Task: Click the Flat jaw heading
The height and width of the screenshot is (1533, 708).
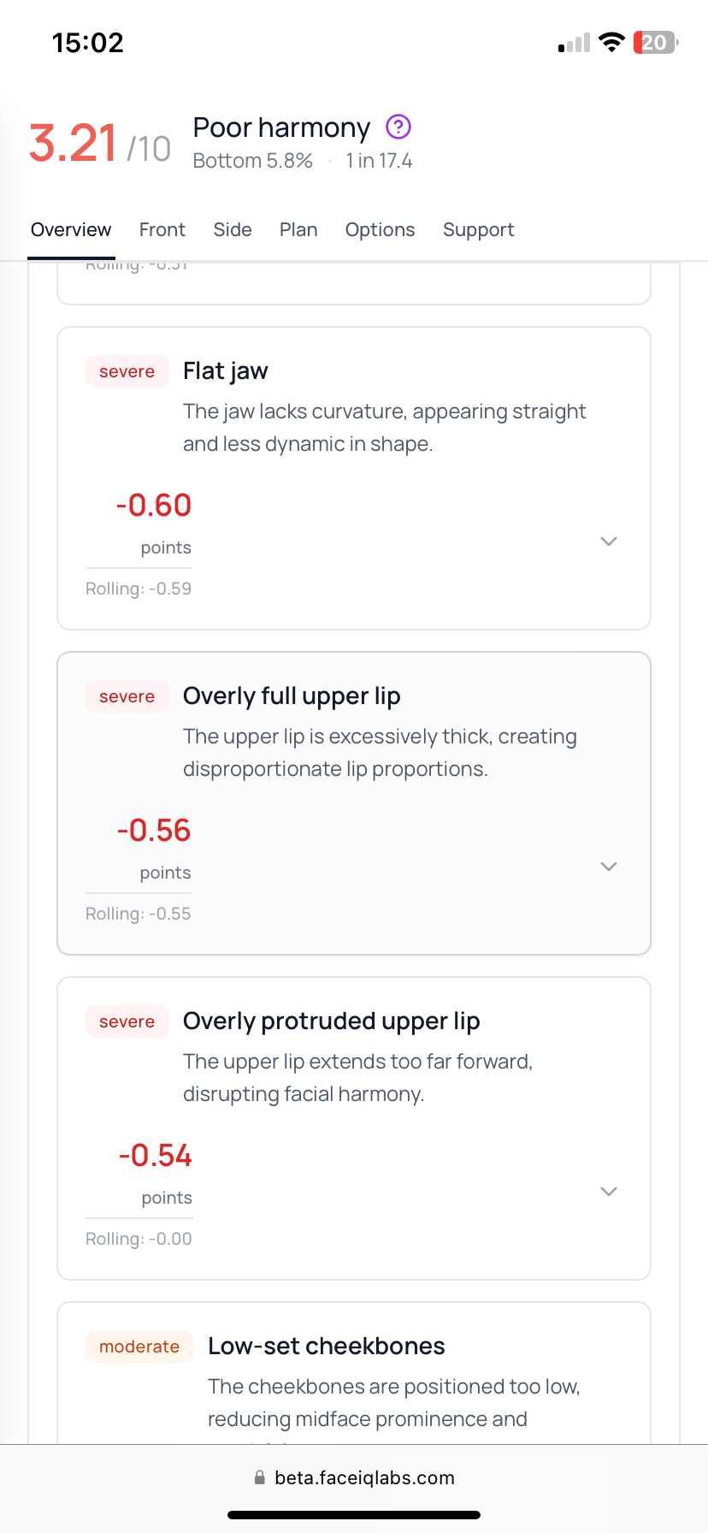Action: (x=226, y=371)
